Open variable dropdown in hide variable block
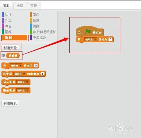141x138 pixels. click(23, 90)
